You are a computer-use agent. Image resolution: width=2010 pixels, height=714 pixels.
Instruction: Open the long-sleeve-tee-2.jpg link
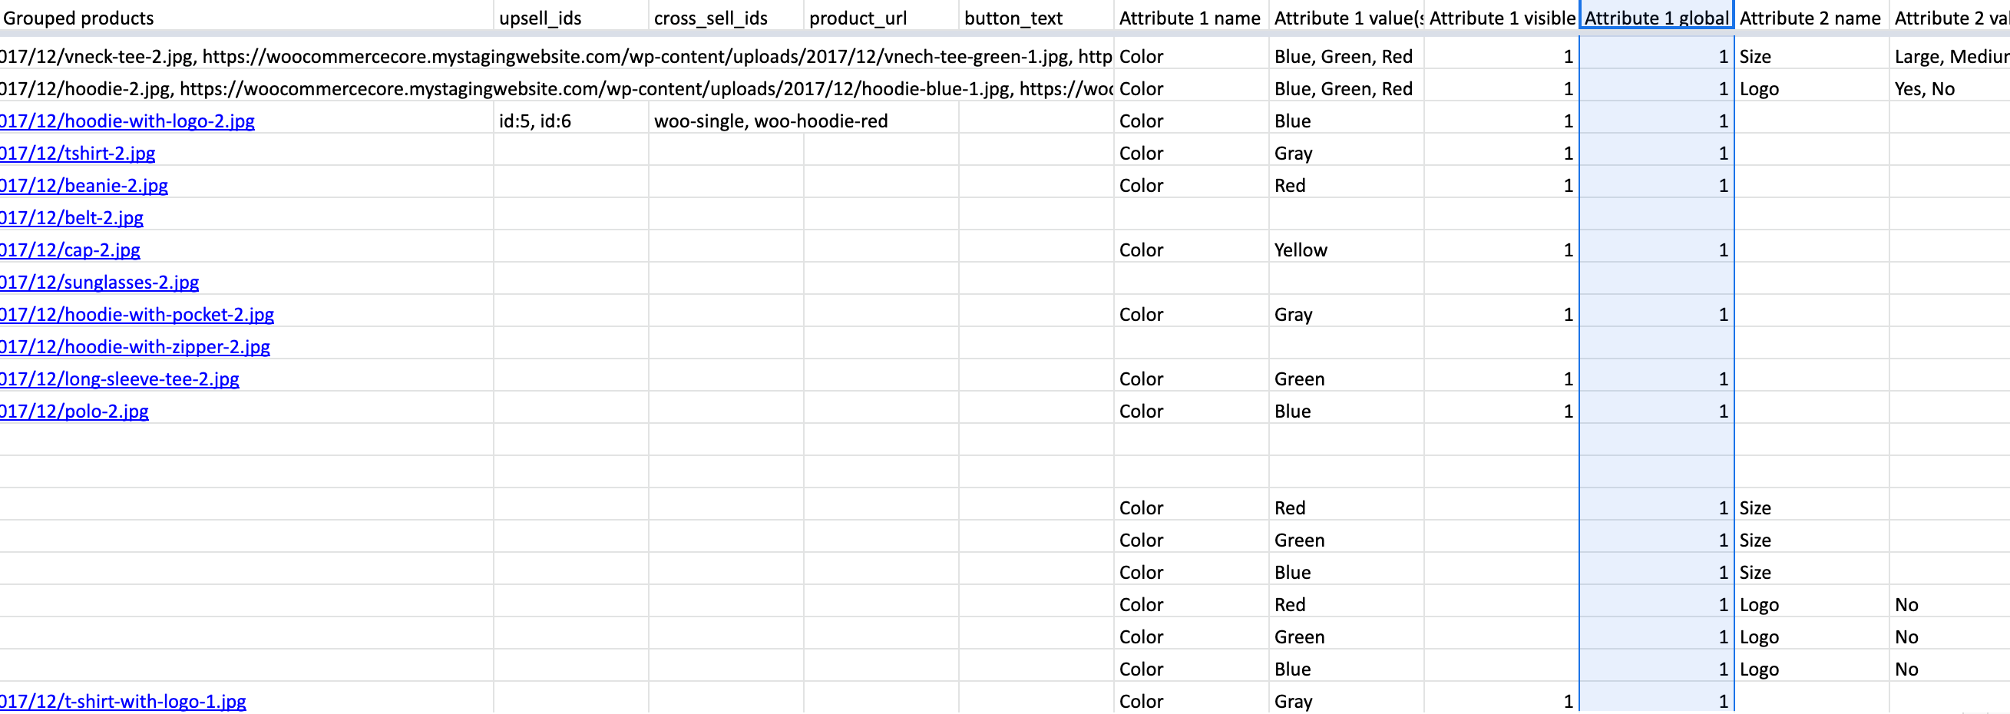point(121,379)
